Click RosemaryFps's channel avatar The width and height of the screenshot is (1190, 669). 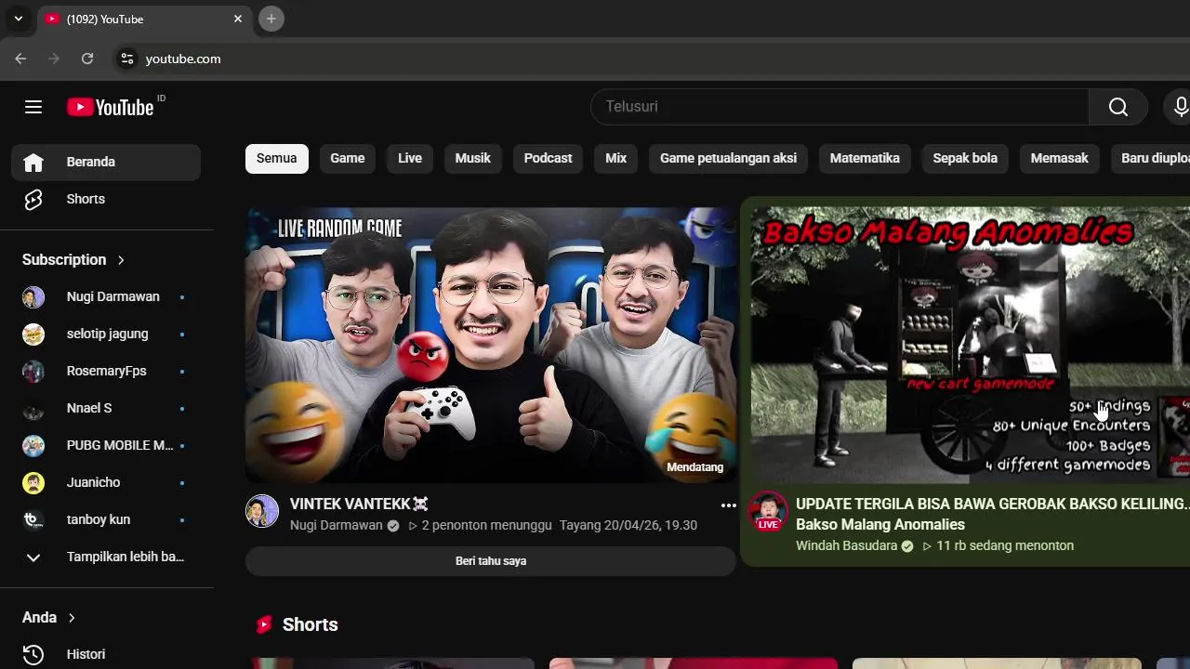click(x=33, y=372)
